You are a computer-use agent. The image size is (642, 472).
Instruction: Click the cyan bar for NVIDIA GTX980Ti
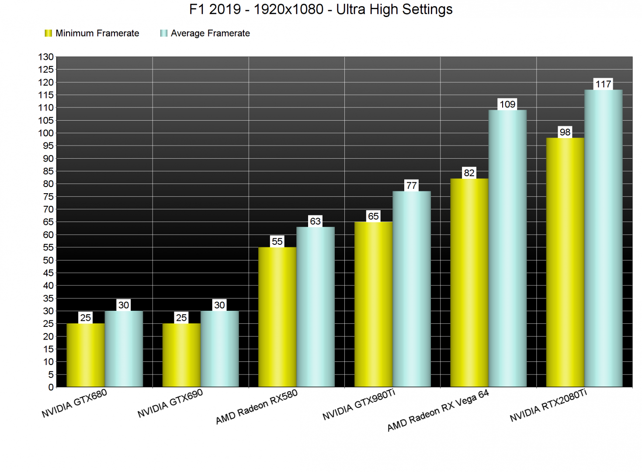(411, 288)
